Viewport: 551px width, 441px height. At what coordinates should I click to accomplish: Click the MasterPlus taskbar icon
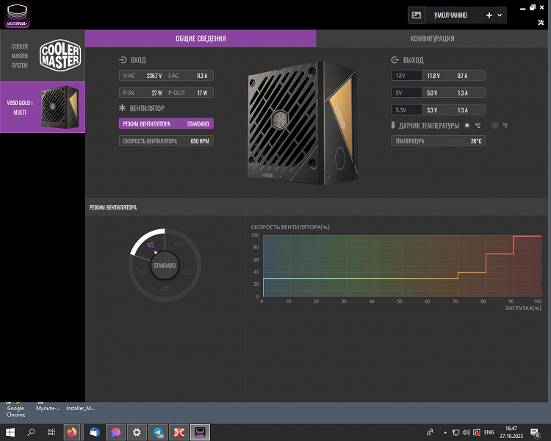pos(200,432)
